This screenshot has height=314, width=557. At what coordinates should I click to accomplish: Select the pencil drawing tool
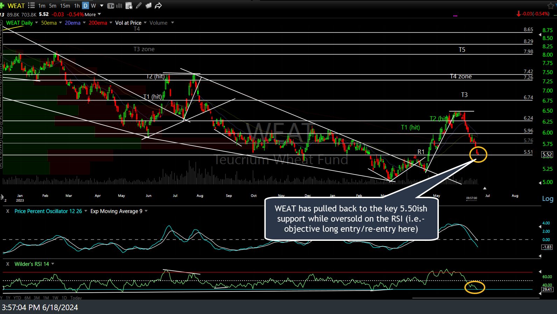pyautogui.click(x=139, y=6)
